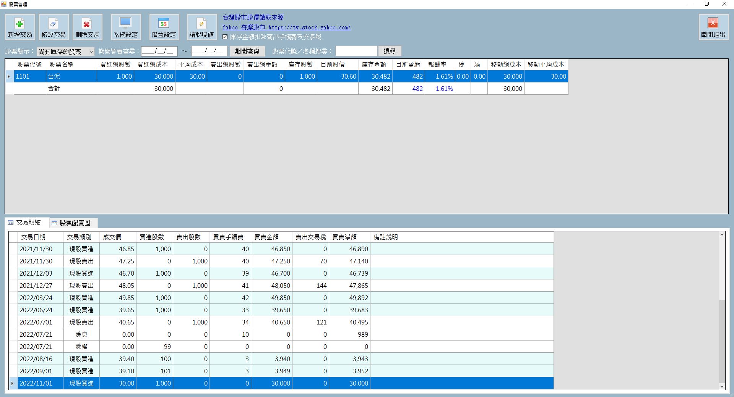Select the 2022/07/21 除息 row
Screen dimensions: 734x397
281,334
